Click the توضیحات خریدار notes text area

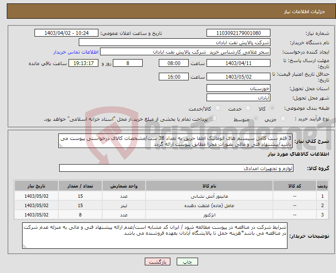[155, 236]
